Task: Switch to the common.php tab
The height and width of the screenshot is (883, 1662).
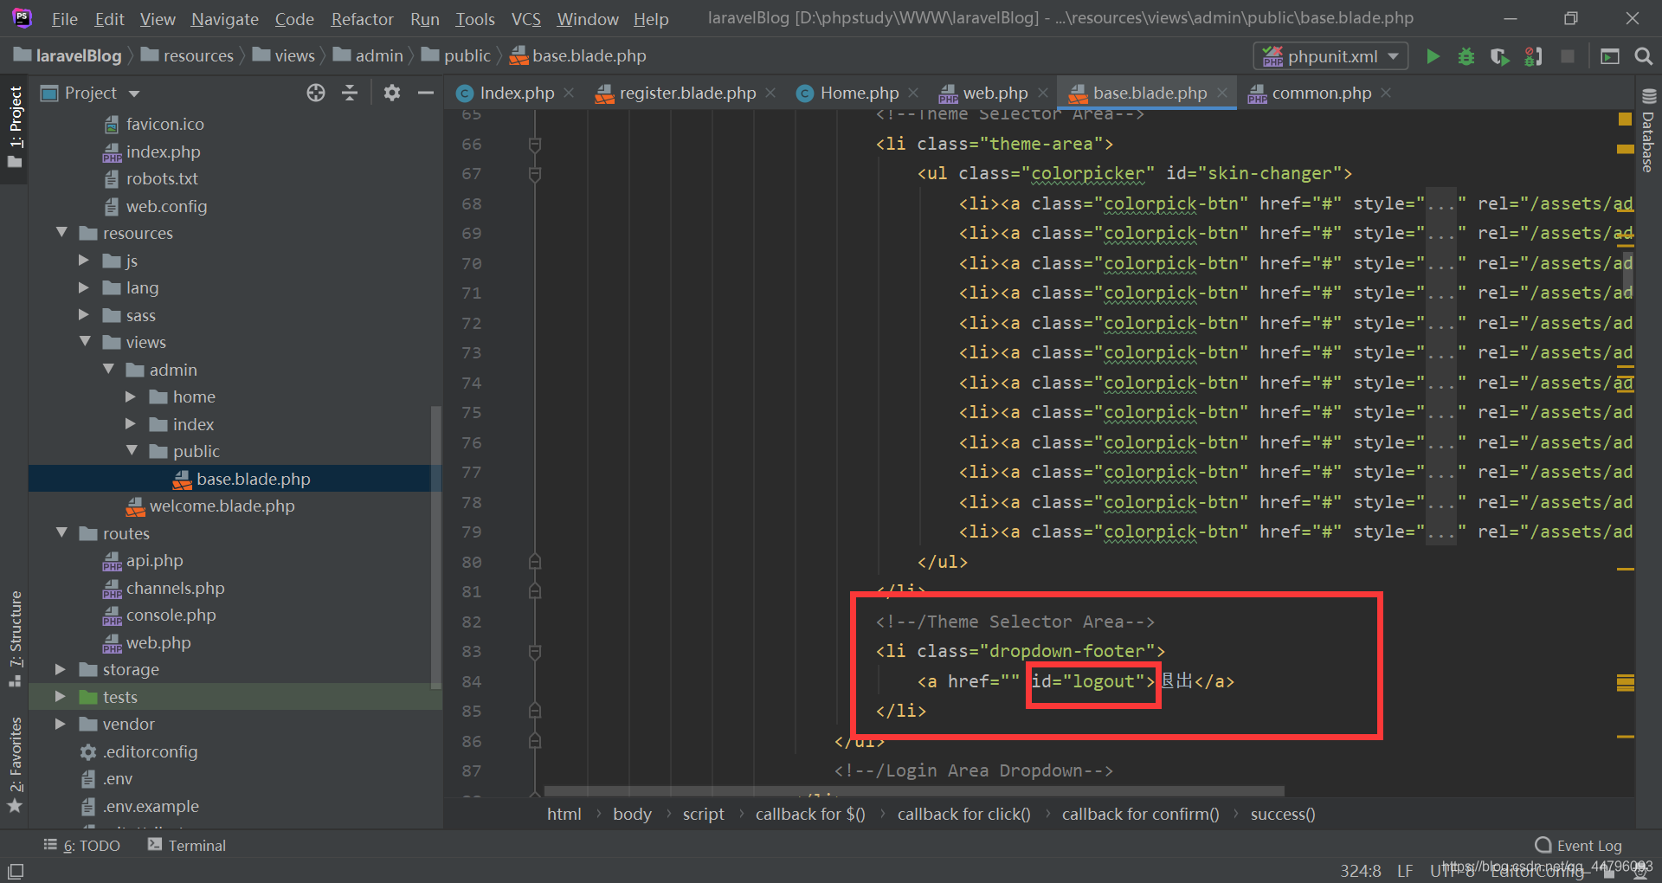Action: click(1321, 93)
